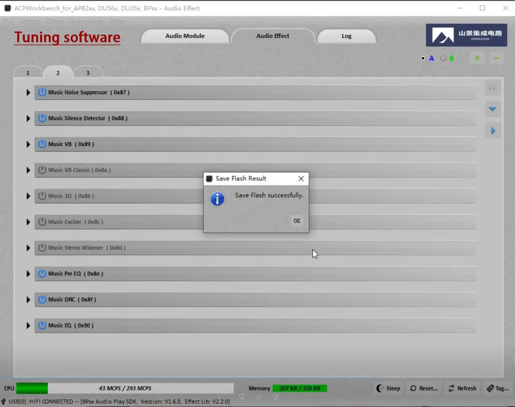Disable the Music EQ power toggle
The image size is (515, 407).
coord(42,325)
